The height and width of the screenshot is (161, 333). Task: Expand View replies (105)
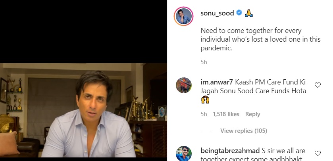point(243,131)
